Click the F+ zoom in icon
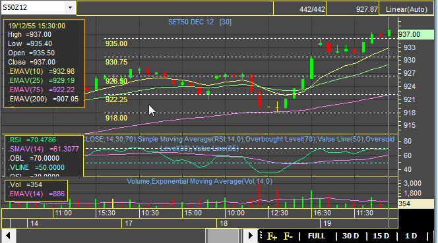438x243 pixels. tap(272, 236)
